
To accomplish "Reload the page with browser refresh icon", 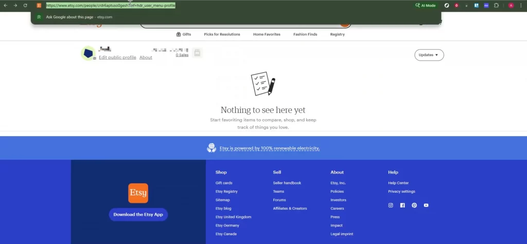I will point(25,5).
